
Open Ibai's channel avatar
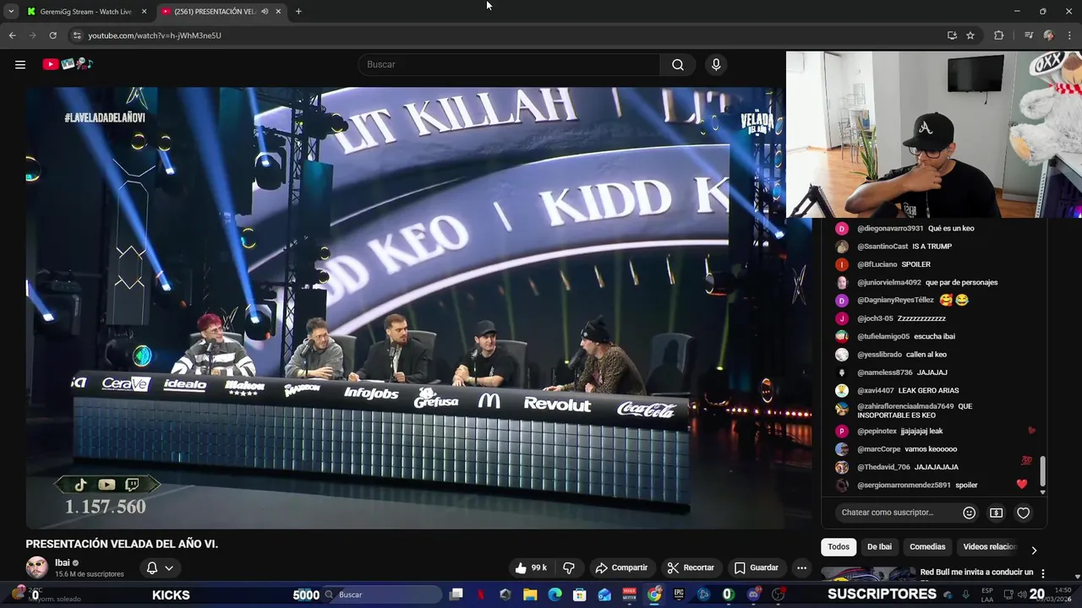click(x=36, y=567)
